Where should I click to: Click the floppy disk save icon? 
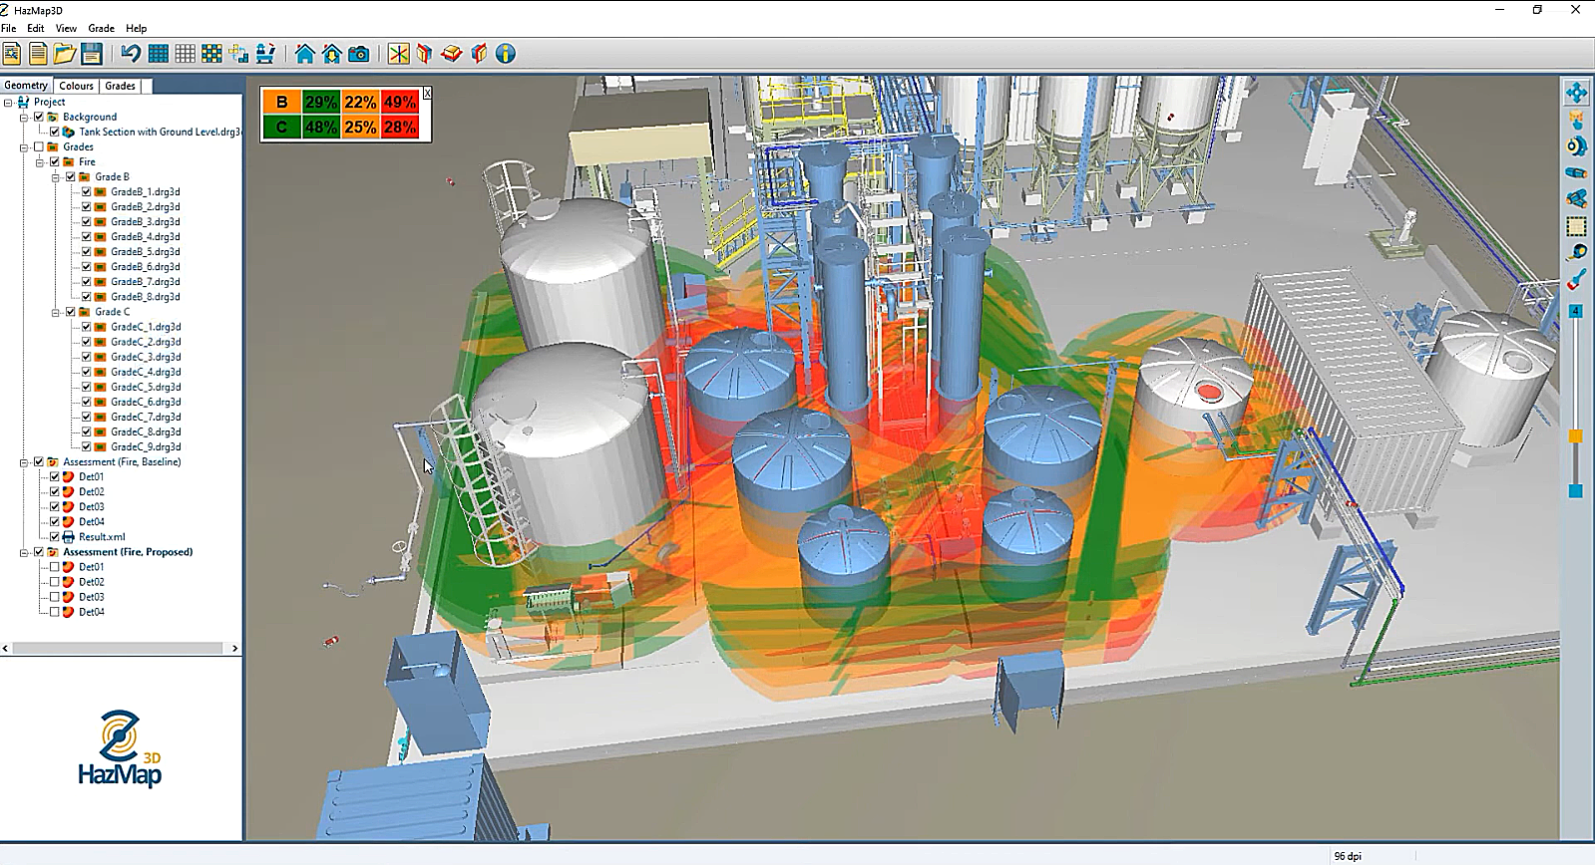[92, 54]
